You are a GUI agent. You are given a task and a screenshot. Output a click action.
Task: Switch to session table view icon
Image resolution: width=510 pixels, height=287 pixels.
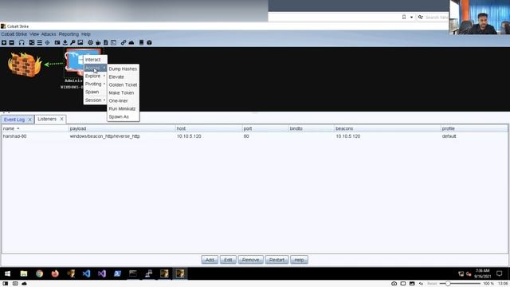[x=39, y=42]
